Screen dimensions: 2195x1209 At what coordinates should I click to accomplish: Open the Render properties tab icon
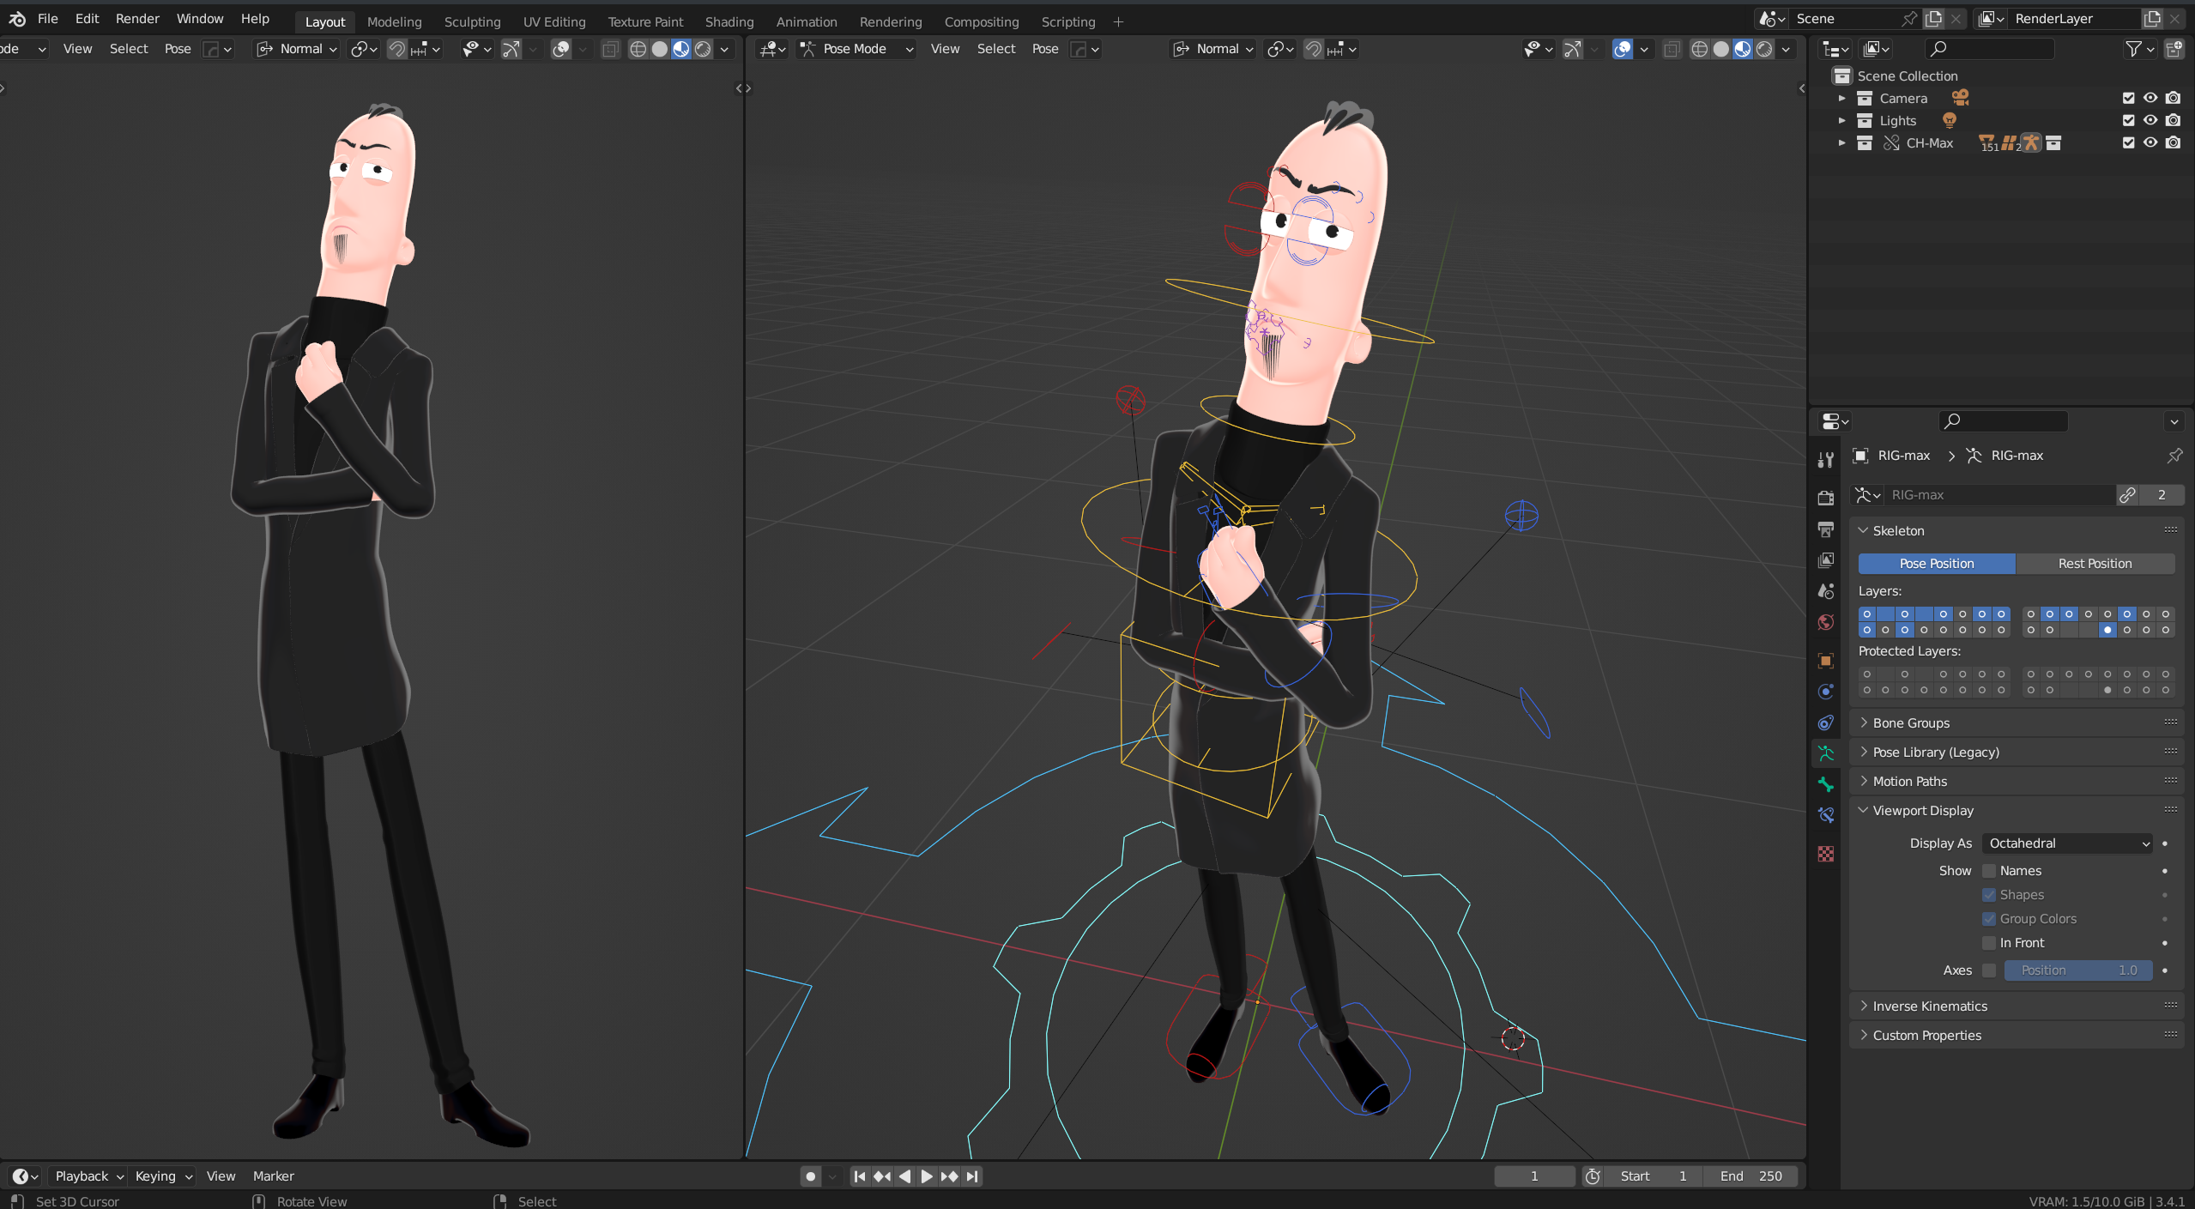coord(1826,498)
